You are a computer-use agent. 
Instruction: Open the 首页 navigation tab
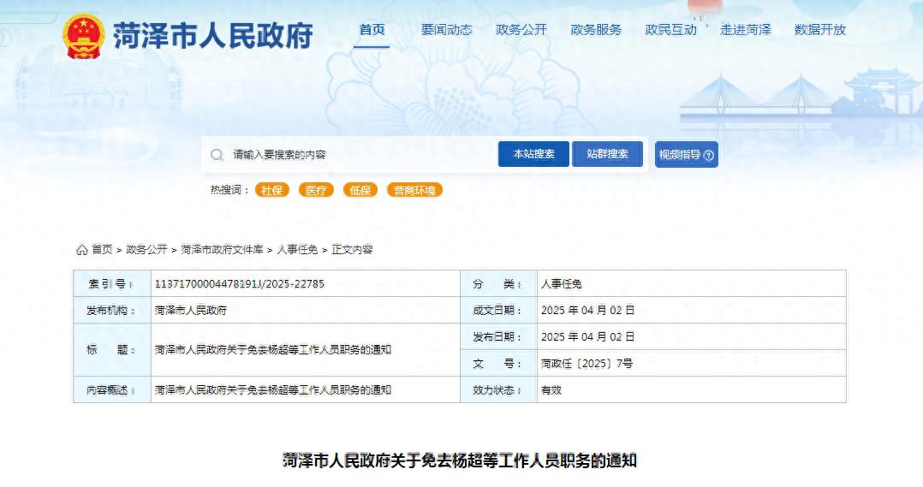click(372, 29)
